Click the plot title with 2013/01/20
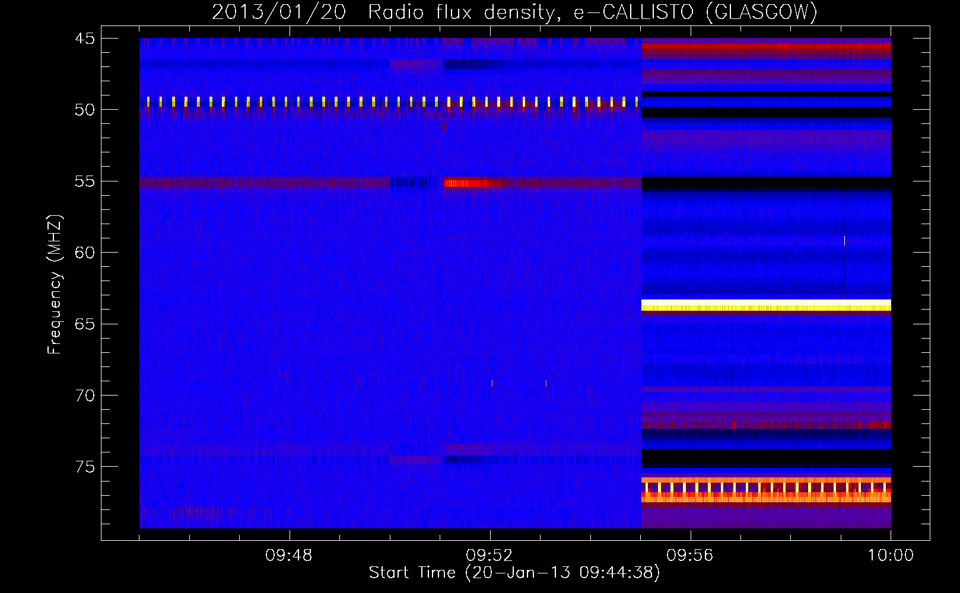The image size is (960, 593). click(x=514, y=12)
